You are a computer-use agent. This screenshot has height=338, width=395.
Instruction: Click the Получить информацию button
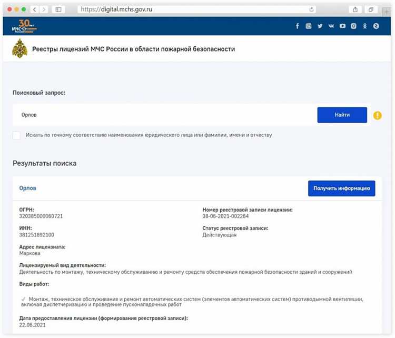(341, 188)
